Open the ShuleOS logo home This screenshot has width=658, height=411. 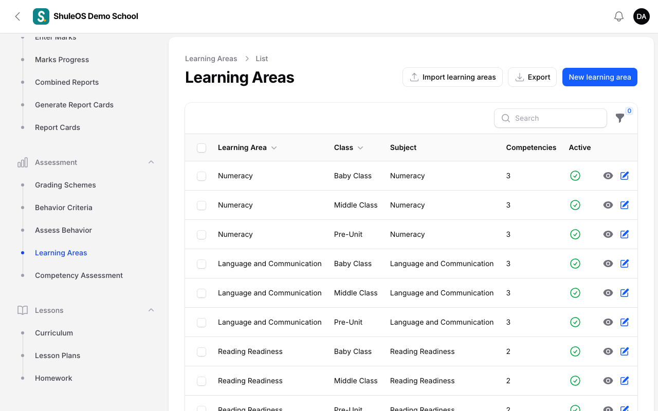(x=41, y=16)
